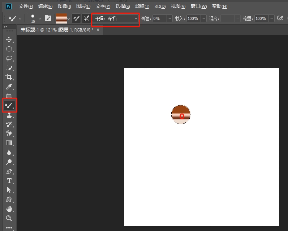Select the Hand tool
The width and height of the screenshot is (288, 231).
[9, 209]
